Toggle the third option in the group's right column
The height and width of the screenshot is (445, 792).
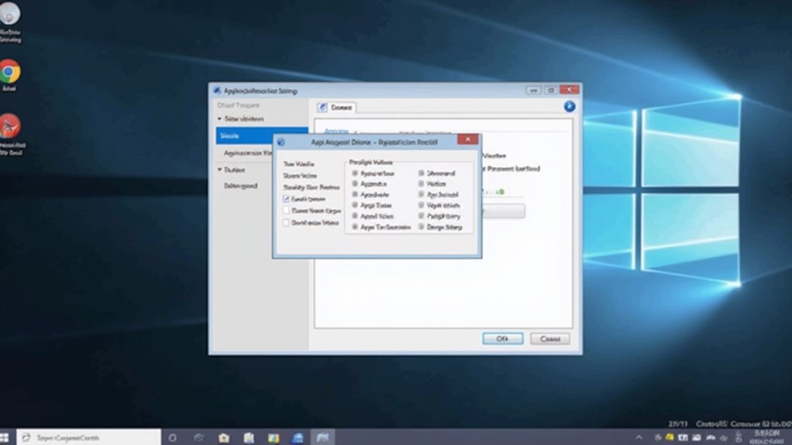point(422,194)
